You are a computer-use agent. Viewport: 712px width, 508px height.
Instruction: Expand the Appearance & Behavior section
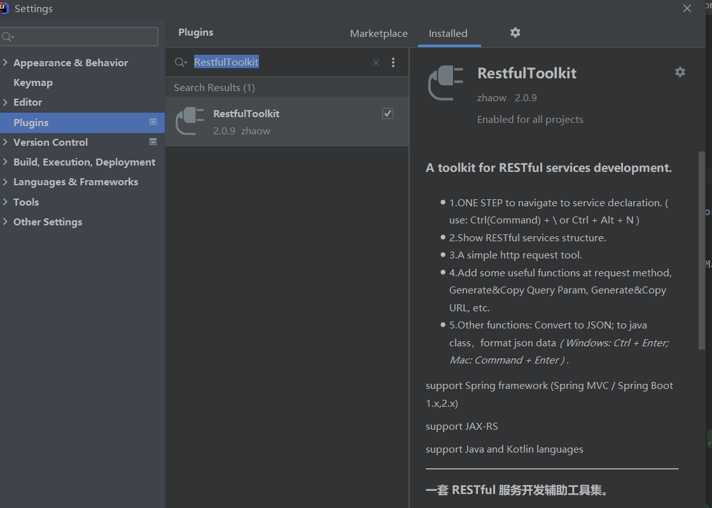[6, 62]
